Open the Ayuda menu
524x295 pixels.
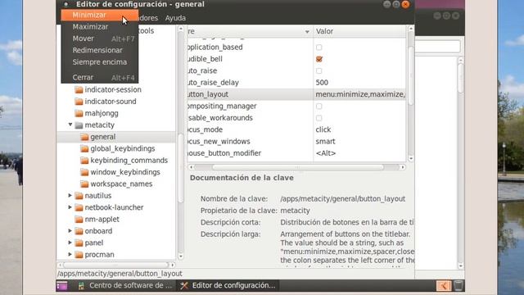[175, 18]
